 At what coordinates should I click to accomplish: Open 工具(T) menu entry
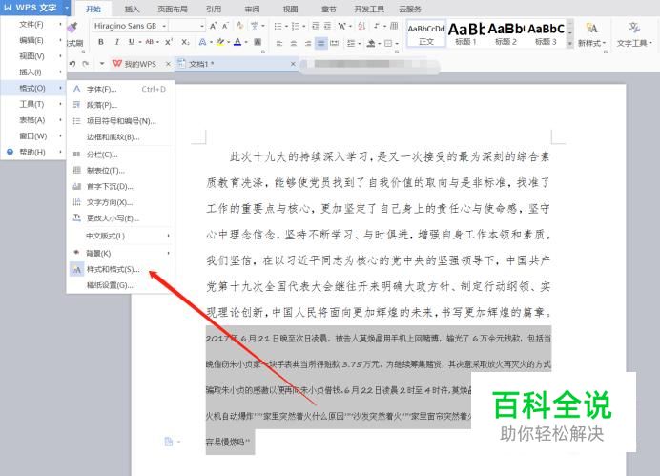click(x=33, y=104)
